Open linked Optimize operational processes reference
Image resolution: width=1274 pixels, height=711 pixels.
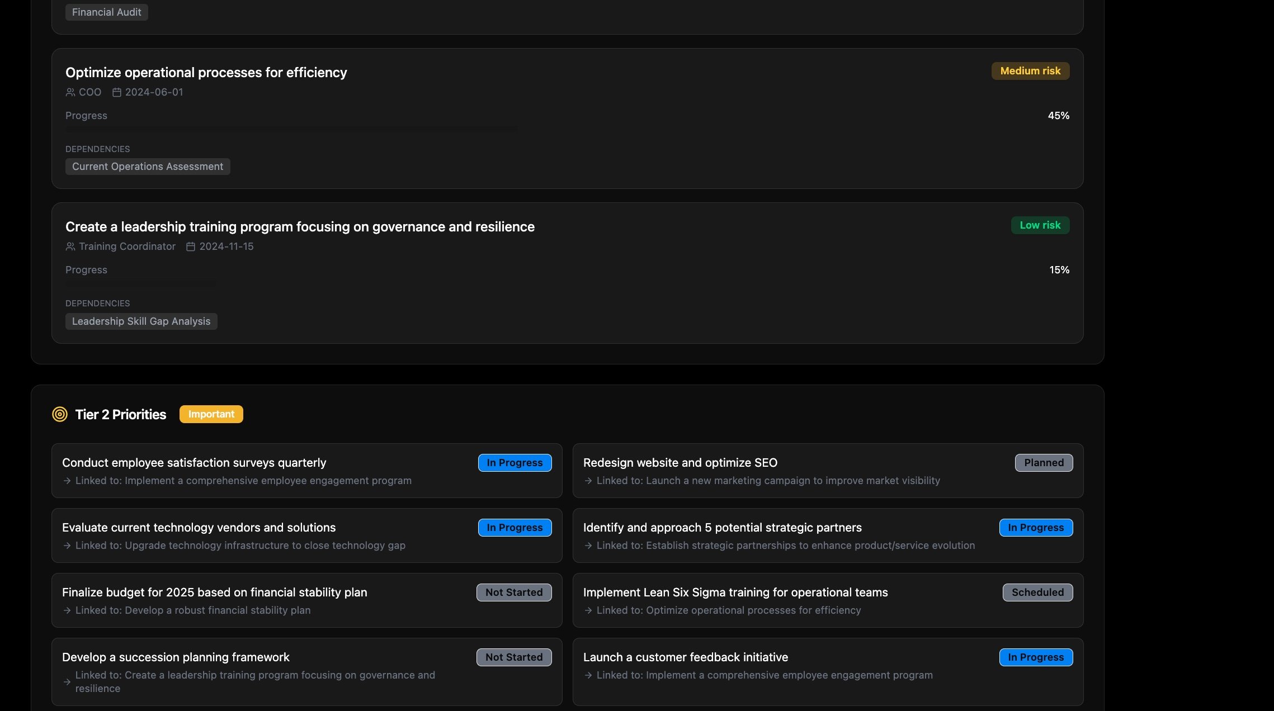753,610
